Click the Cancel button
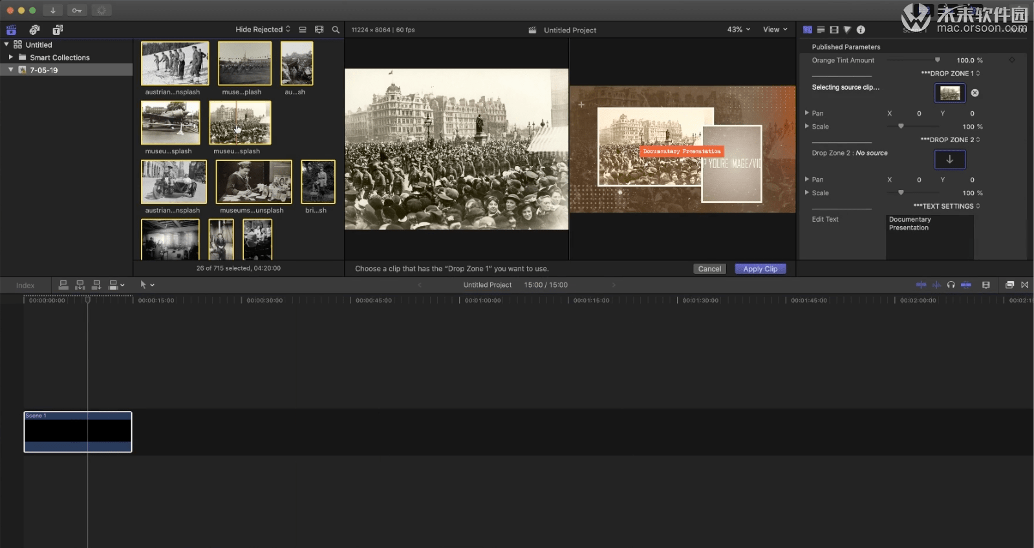 click(709, 269)
